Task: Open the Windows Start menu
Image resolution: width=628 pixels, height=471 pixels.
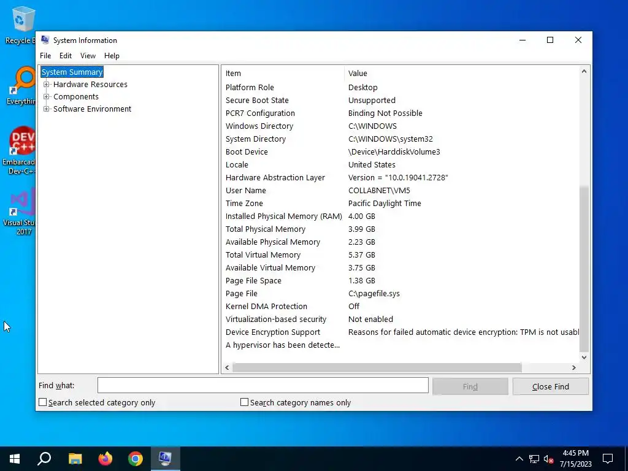Action: pyautogui.click(x=15, y=459)
